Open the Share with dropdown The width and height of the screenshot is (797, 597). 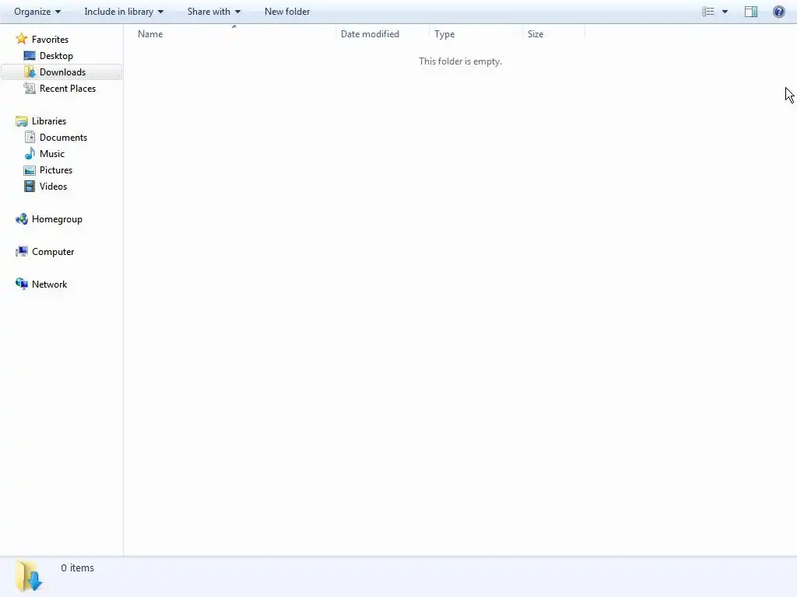[213, 11]
